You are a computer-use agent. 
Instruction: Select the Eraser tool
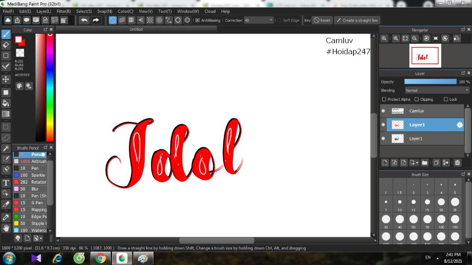(6, 45)
